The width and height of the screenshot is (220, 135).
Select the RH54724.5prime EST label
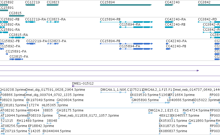click(196, 110)
